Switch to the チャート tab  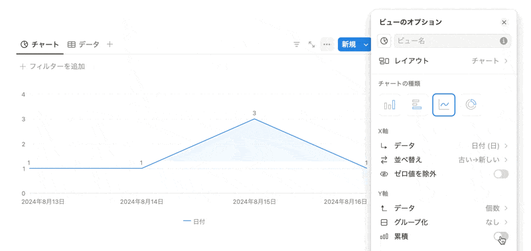click(40, 44)
